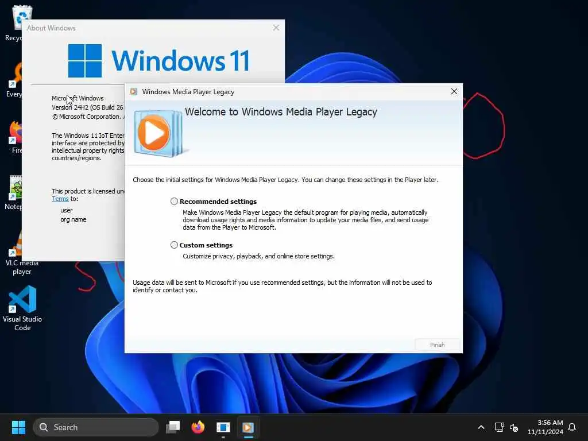
Task: Open the Everything desktop shortcut
Action: [x=15, y=80]
